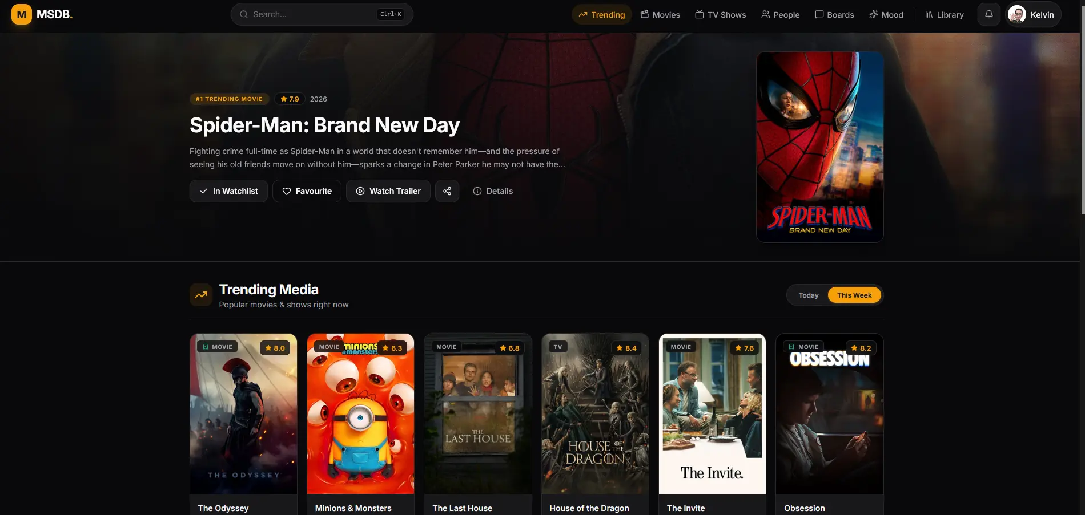Open the Minions & Monsters poster
This screenshot has height=515, width=1085.
360,413
